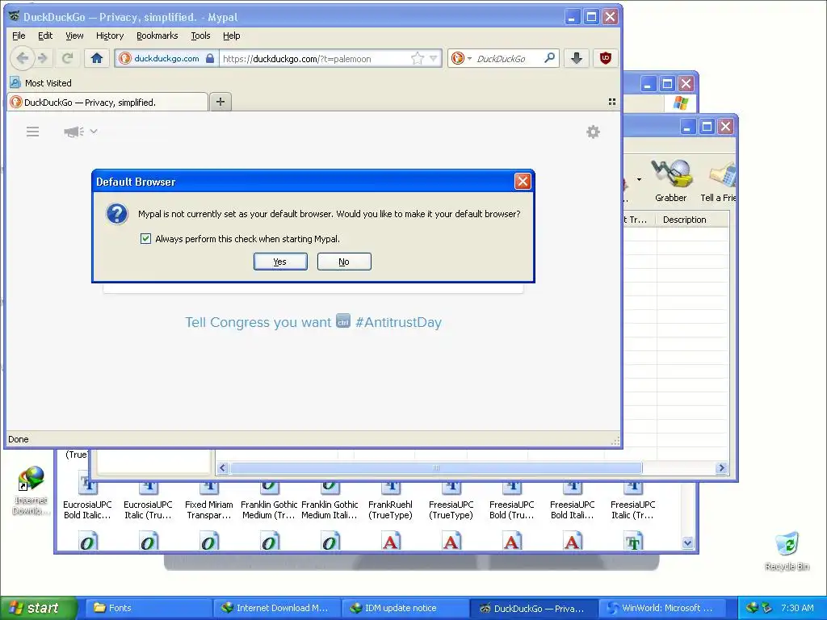Click the IDM Grabber toolbar icon

(x=671, y=181)
